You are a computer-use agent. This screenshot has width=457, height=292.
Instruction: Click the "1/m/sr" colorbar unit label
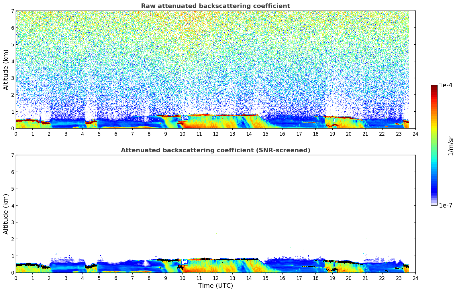point(451,145)
